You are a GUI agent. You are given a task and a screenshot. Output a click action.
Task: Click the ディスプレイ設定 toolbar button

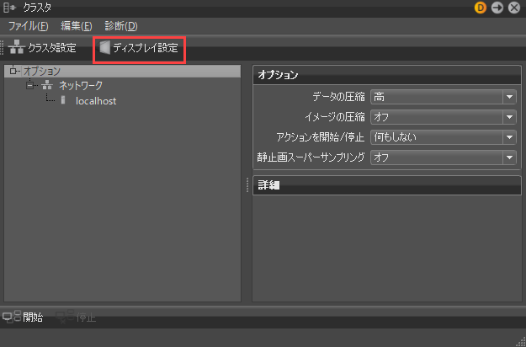pyautogui.click(x=139, y=48)
